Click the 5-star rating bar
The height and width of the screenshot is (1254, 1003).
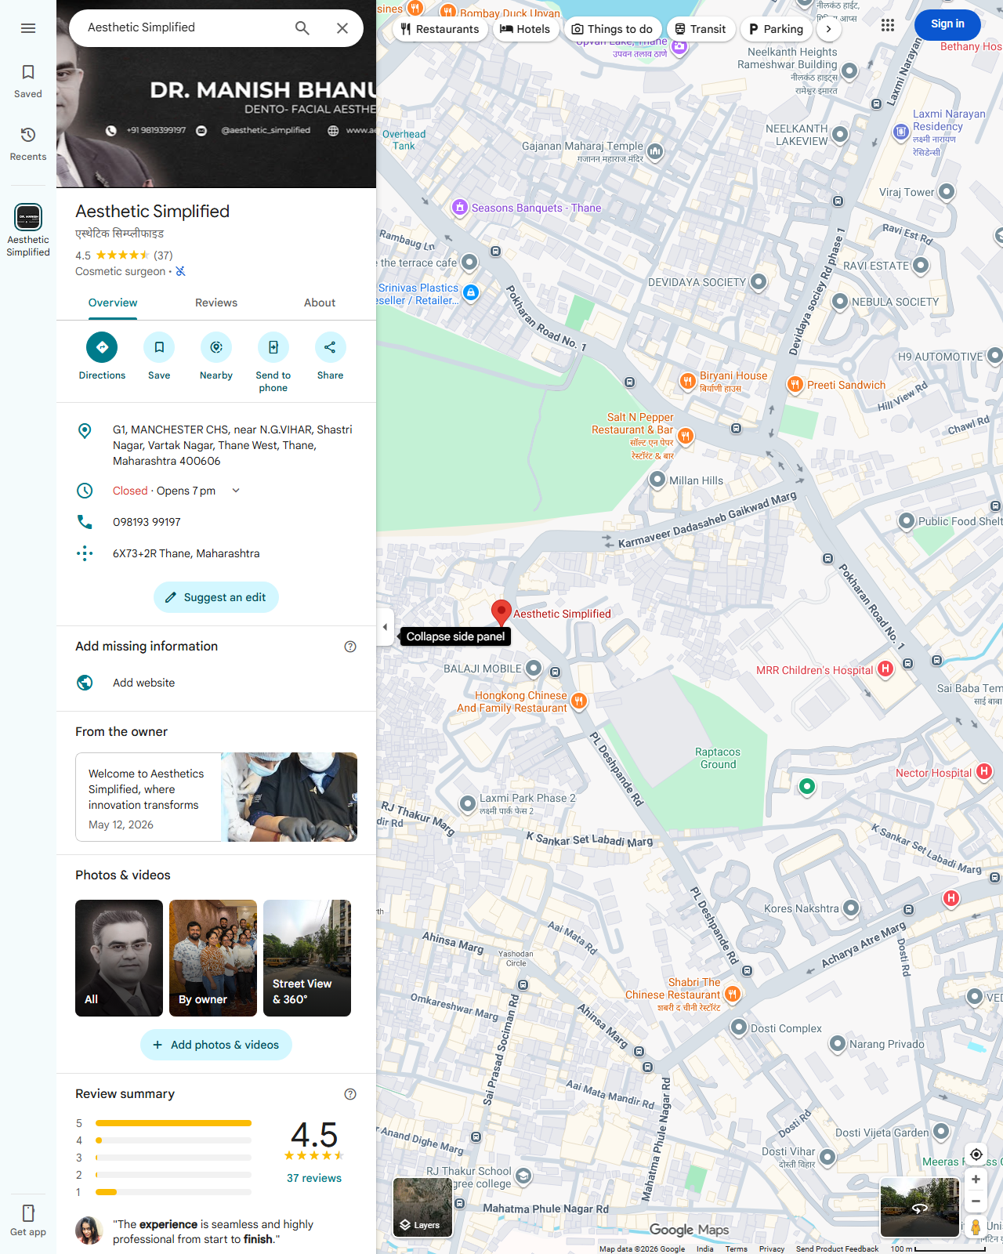coord(173,1123)
